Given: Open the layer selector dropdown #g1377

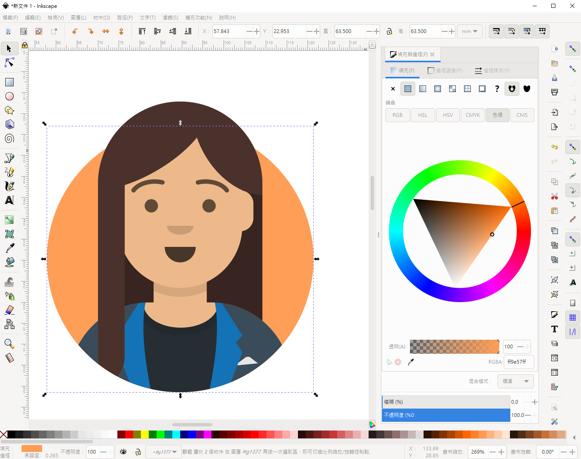Looking at the screenshot, I should tap(164, 452).
